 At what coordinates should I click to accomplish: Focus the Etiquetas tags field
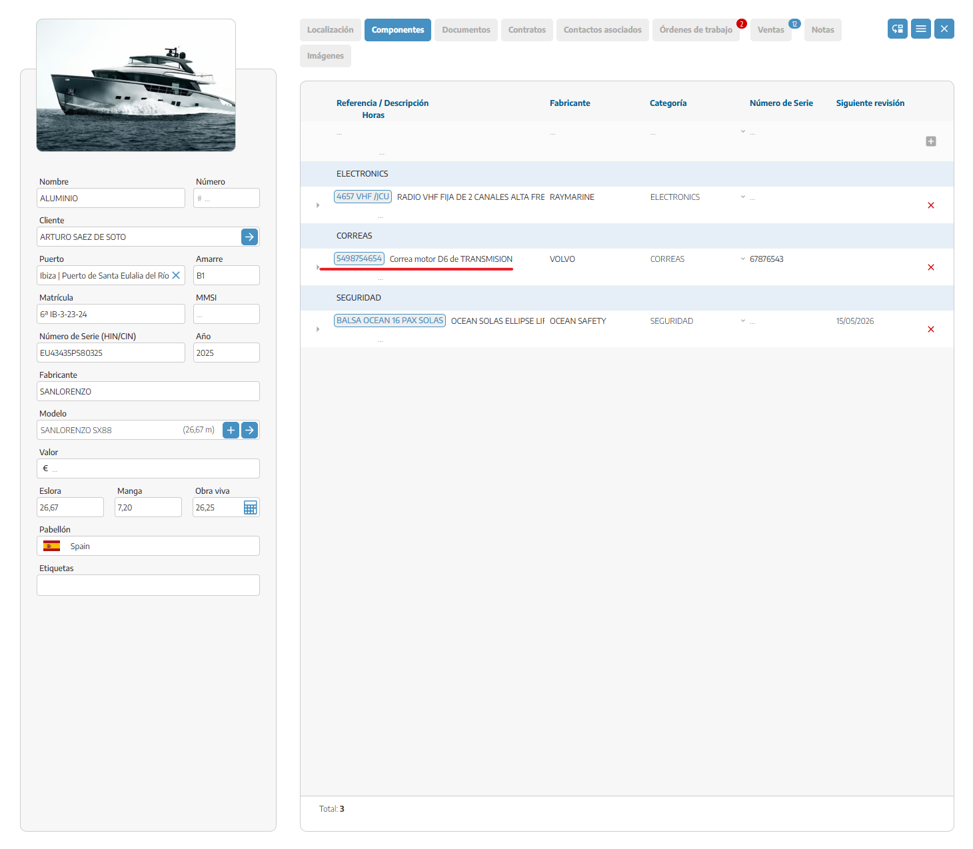pyautogui.click(x=148, y=585)
